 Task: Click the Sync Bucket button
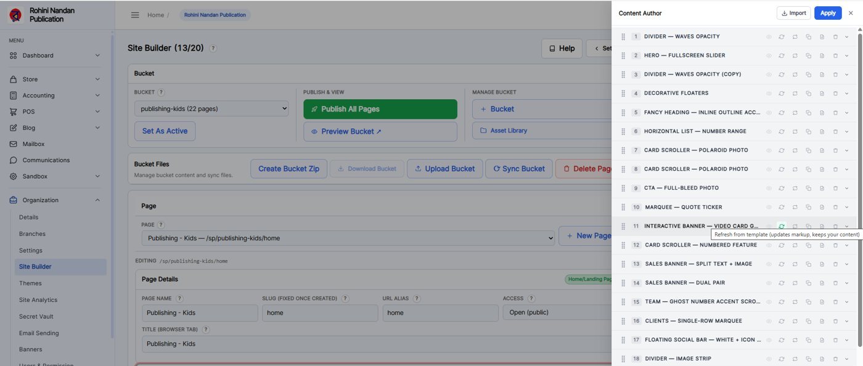click(519, 169)
